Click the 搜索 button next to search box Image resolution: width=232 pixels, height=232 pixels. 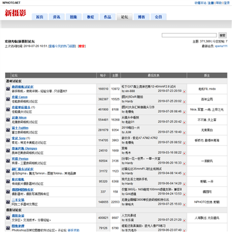[x=222, y=35]
